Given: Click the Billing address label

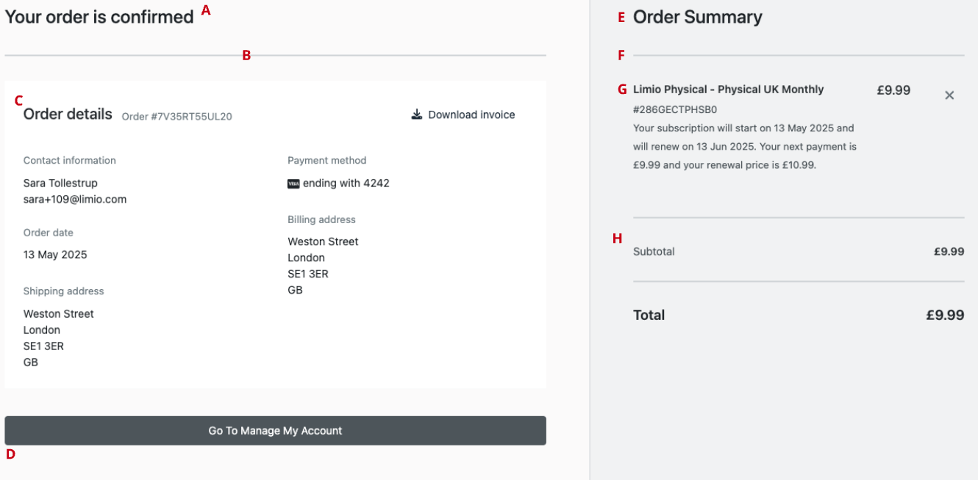Looking at the screenshot, I should pyautogui.click(x=321, y=219).
